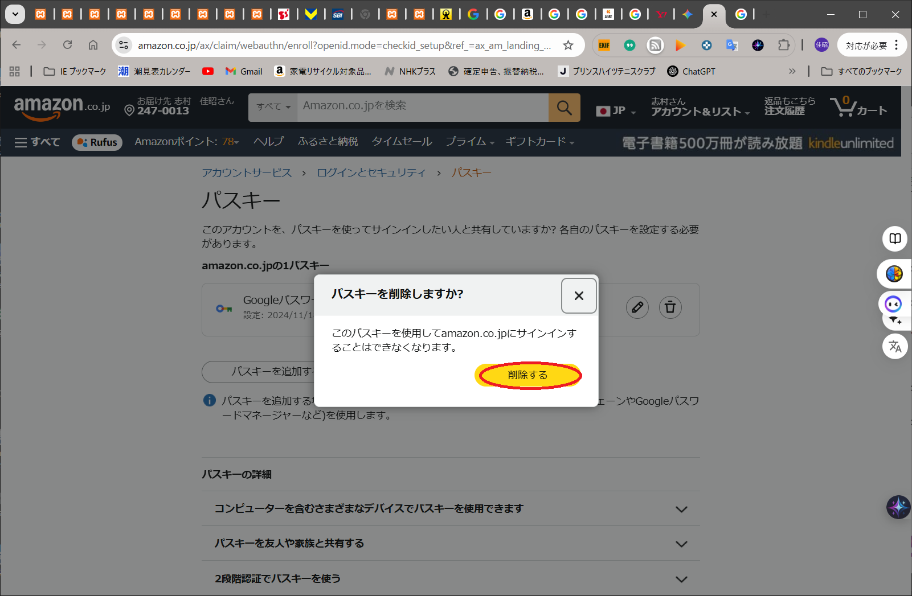Click the Amazon search magnifier button
This screenshot has height=596, width=912.
point(564,108)
